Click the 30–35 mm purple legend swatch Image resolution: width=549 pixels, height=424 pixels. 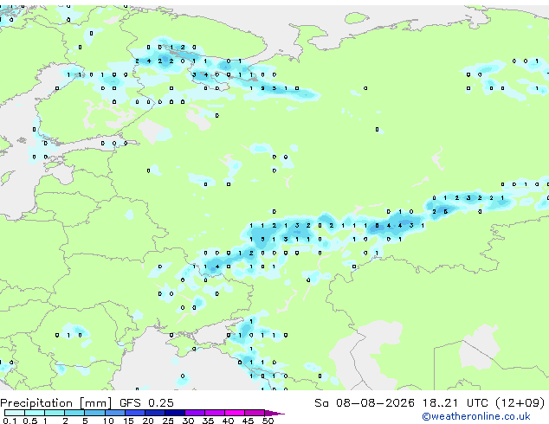tap(195, 413)
